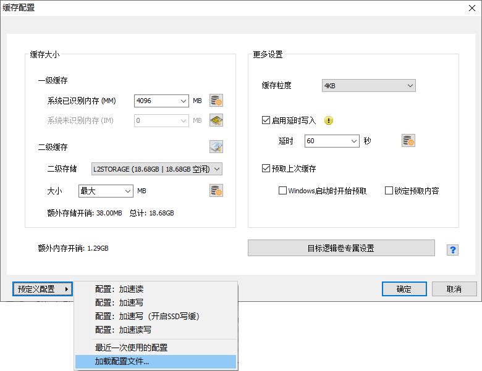
Task: Open the 4096 MB memory size dropdown
Action: [161, 101]
